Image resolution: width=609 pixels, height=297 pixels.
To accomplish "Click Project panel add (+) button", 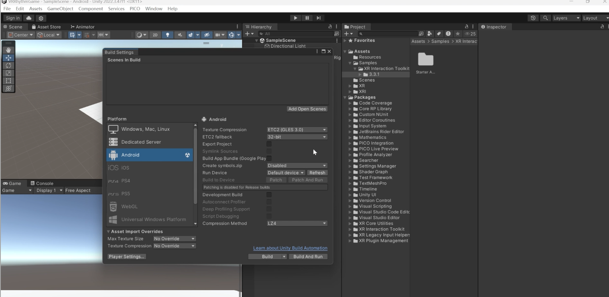I will click(348, 34).
